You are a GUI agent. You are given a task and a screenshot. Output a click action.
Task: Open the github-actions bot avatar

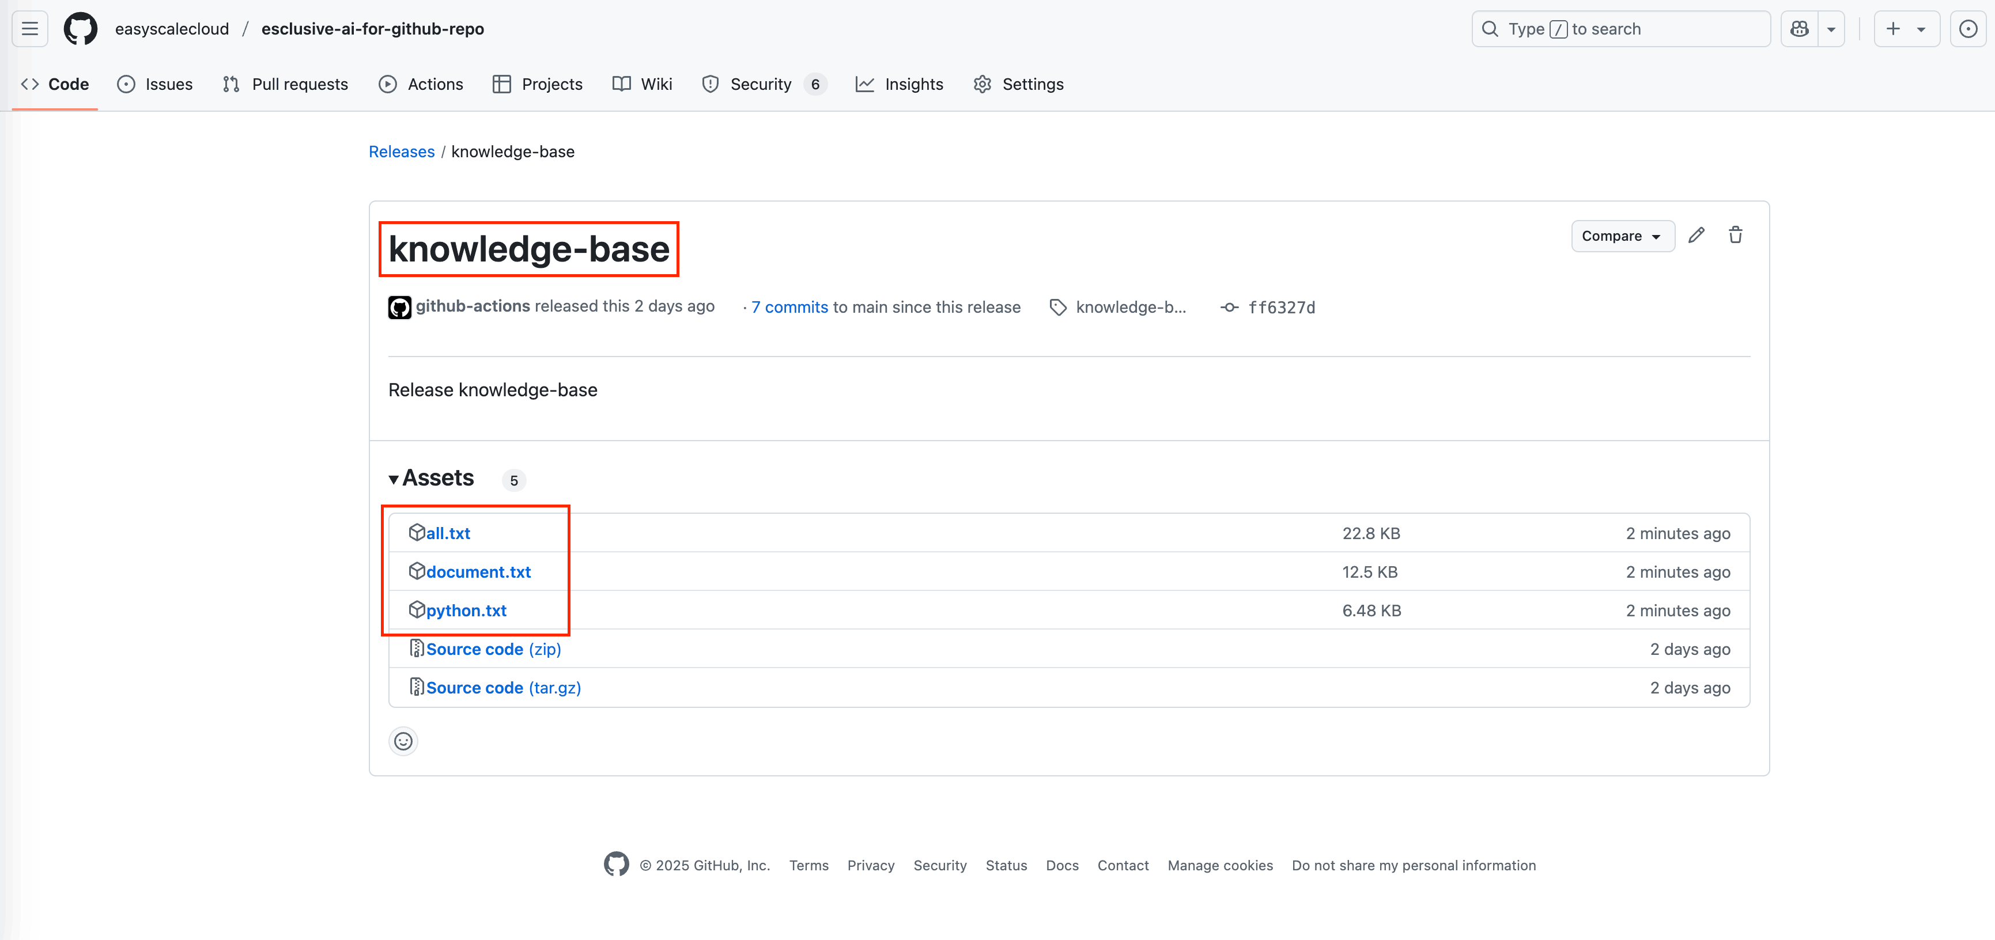coord(399,306)
